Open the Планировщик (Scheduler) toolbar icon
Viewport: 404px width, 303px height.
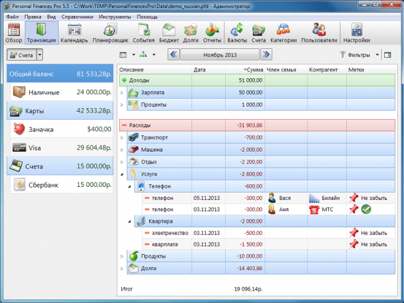pyautogui.click(x=109, y=32)
